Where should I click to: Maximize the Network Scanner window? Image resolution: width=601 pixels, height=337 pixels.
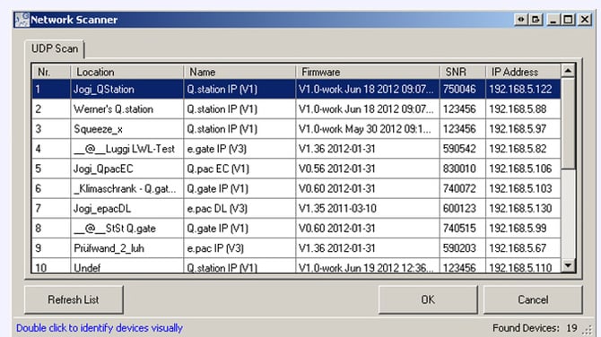[569, 19]
